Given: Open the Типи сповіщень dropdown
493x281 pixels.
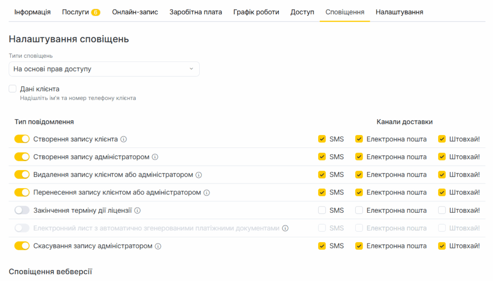Looking at the screenshot, I should tap(104, 69).
